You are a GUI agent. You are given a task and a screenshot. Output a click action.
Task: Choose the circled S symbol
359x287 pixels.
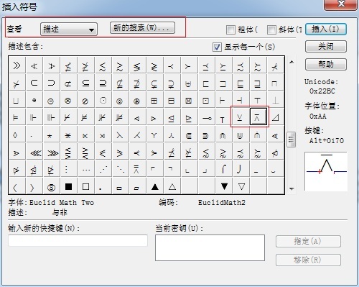(x=51, y=187)
